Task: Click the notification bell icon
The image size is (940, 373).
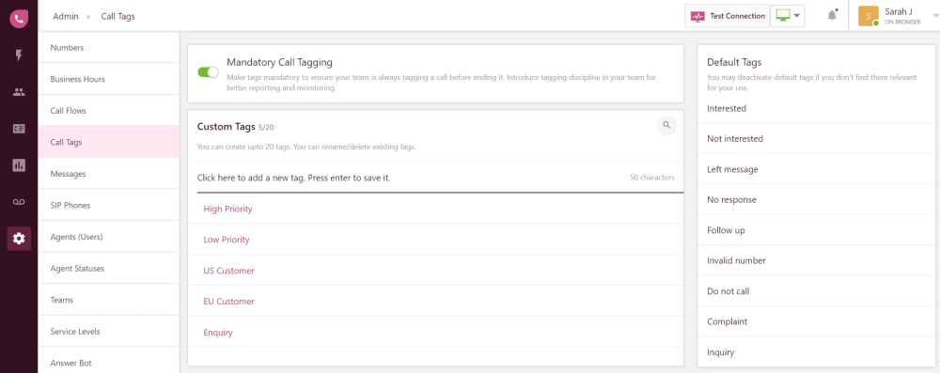Action: (832, 16)
